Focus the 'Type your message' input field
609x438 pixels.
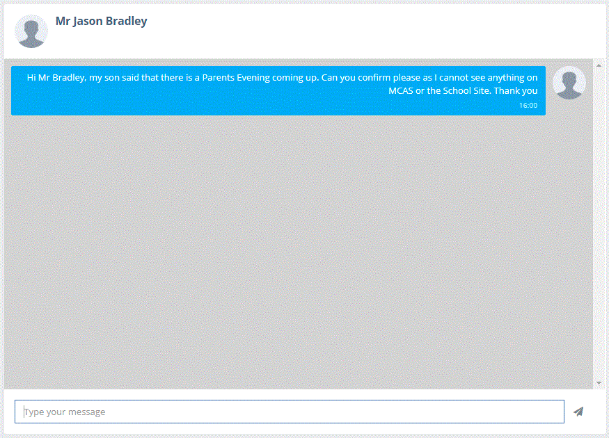[x=290, y=412]
